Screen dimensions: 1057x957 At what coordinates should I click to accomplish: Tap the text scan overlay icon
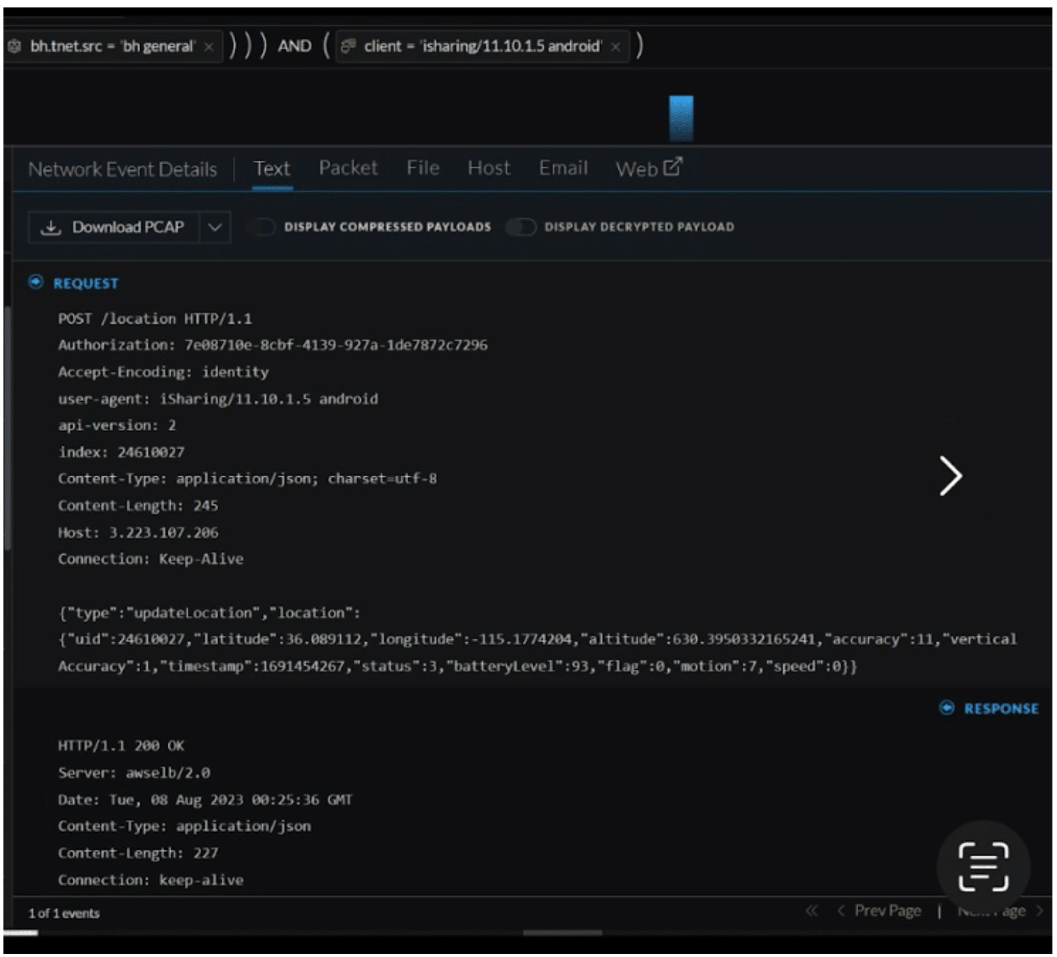(x=983, y=866)
